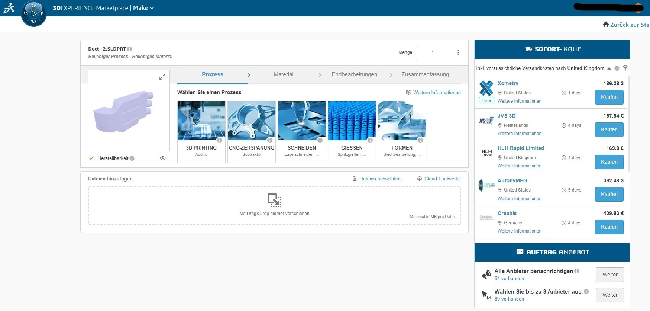Select the CNC-Zerspanung process tile
Viewport: 650px width, 311px height.
tap(252, 132)
